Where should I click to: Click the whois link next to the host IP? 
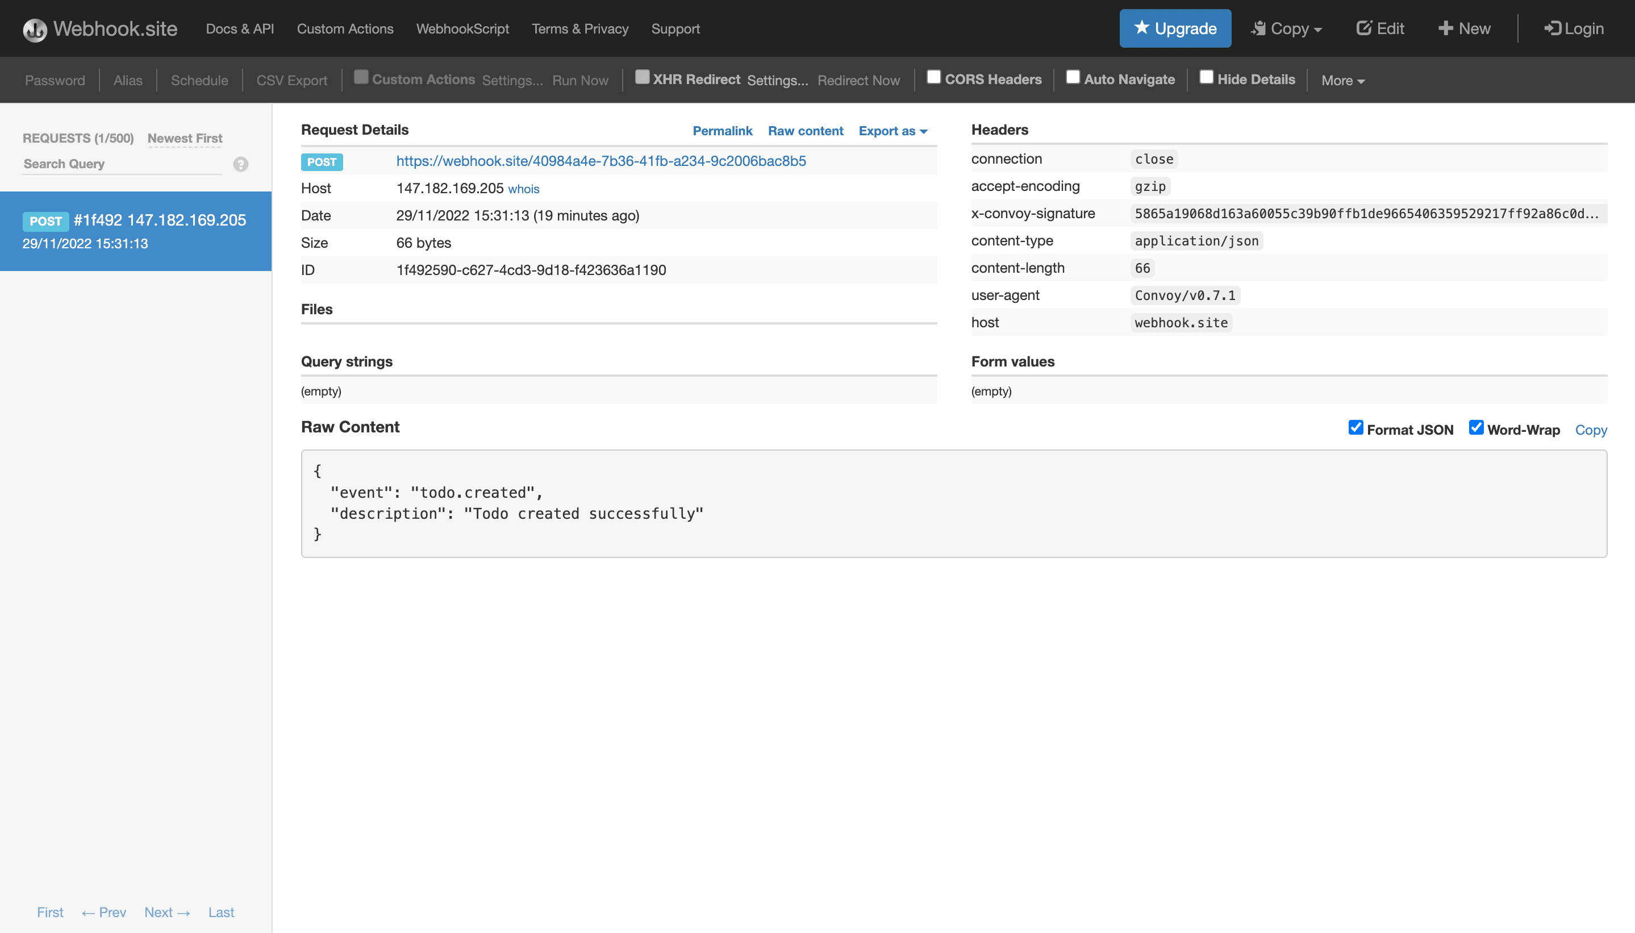pos(523,189)
